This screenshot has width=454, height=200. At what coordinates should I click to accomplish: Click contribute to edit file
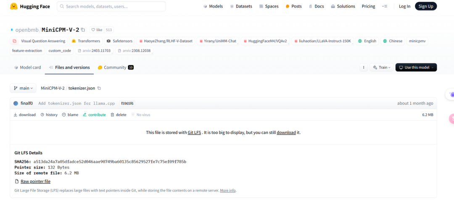[94, 115]
